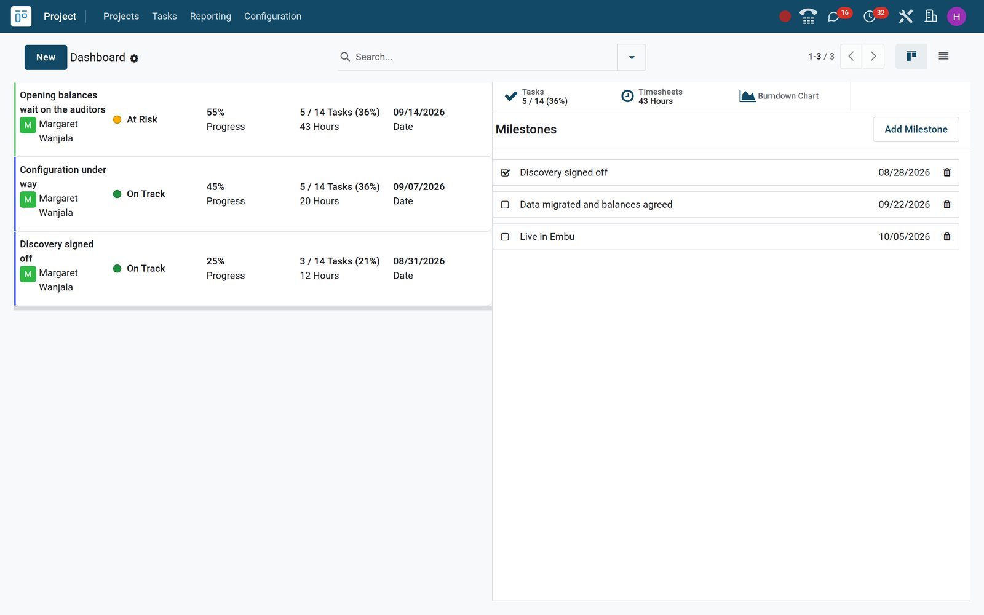Click the Milestones heading

(x=526, y=130)
